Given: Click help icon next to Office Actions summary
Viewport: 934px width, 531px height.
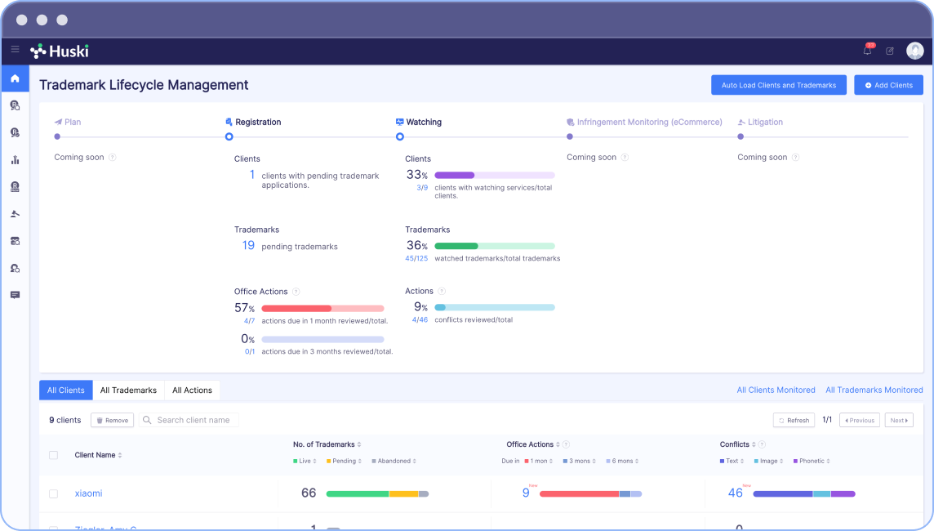Looking at the screenshot, I should (x=296, y=292).
